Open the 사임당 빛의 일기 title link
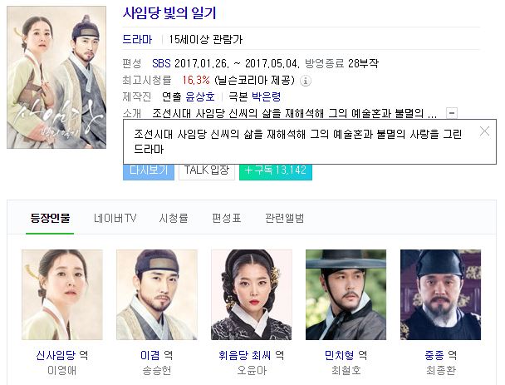Screen dimensions: 505x385 tap(169, 13)
